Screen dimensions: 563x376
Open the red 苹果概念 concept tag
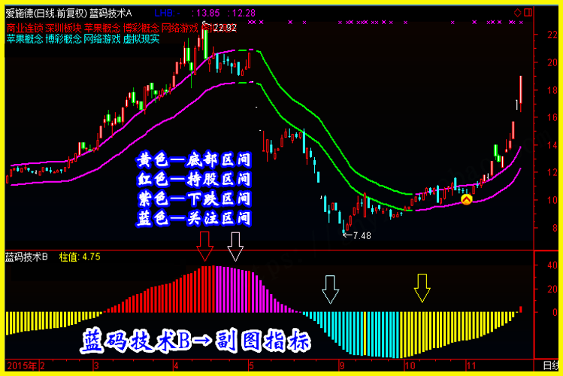coord(102,28)
